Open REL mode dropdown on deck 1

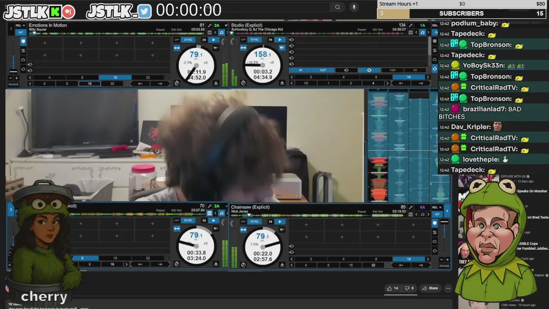[20, 25]
